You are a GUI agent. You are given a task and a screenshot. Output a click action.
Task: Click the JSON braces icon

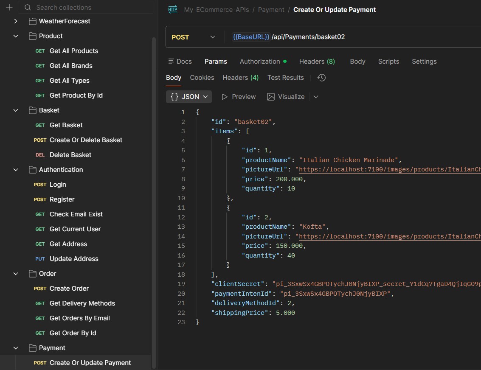[x=174, y=97]
